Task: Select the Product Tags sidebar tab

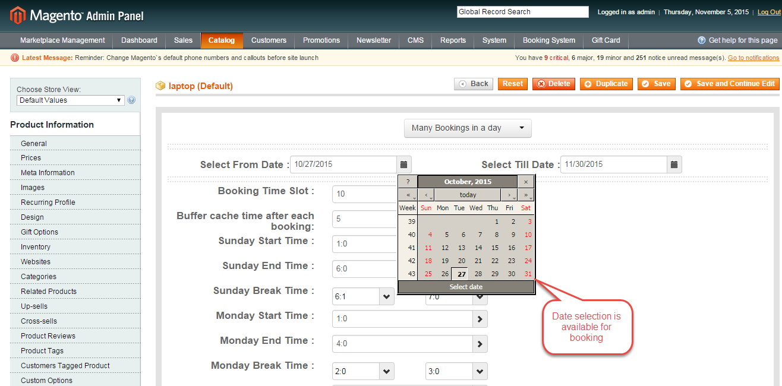Action: coord(75,351)
